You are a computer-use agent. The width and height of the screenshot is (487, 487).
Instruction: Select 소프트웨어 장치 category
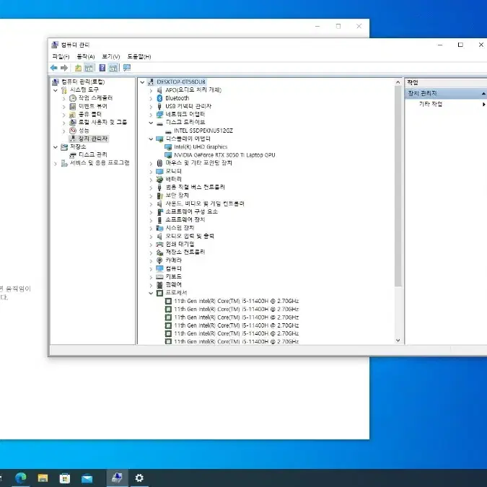(x=185, y=220)
